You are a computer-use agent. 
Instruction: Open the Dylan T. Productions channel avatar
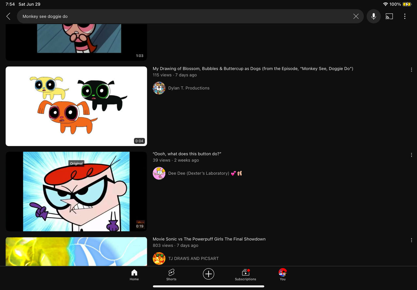pos(159,88)
